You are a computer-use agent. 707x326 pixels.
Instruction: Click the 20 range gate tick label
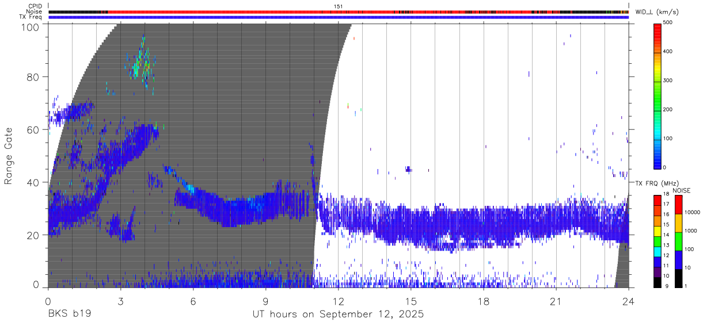pos(33,235)
